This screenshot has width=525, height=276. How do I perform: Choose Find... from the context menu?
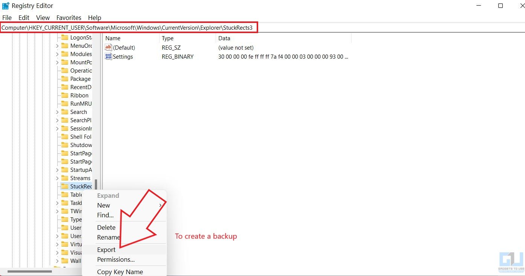[124, 215]
